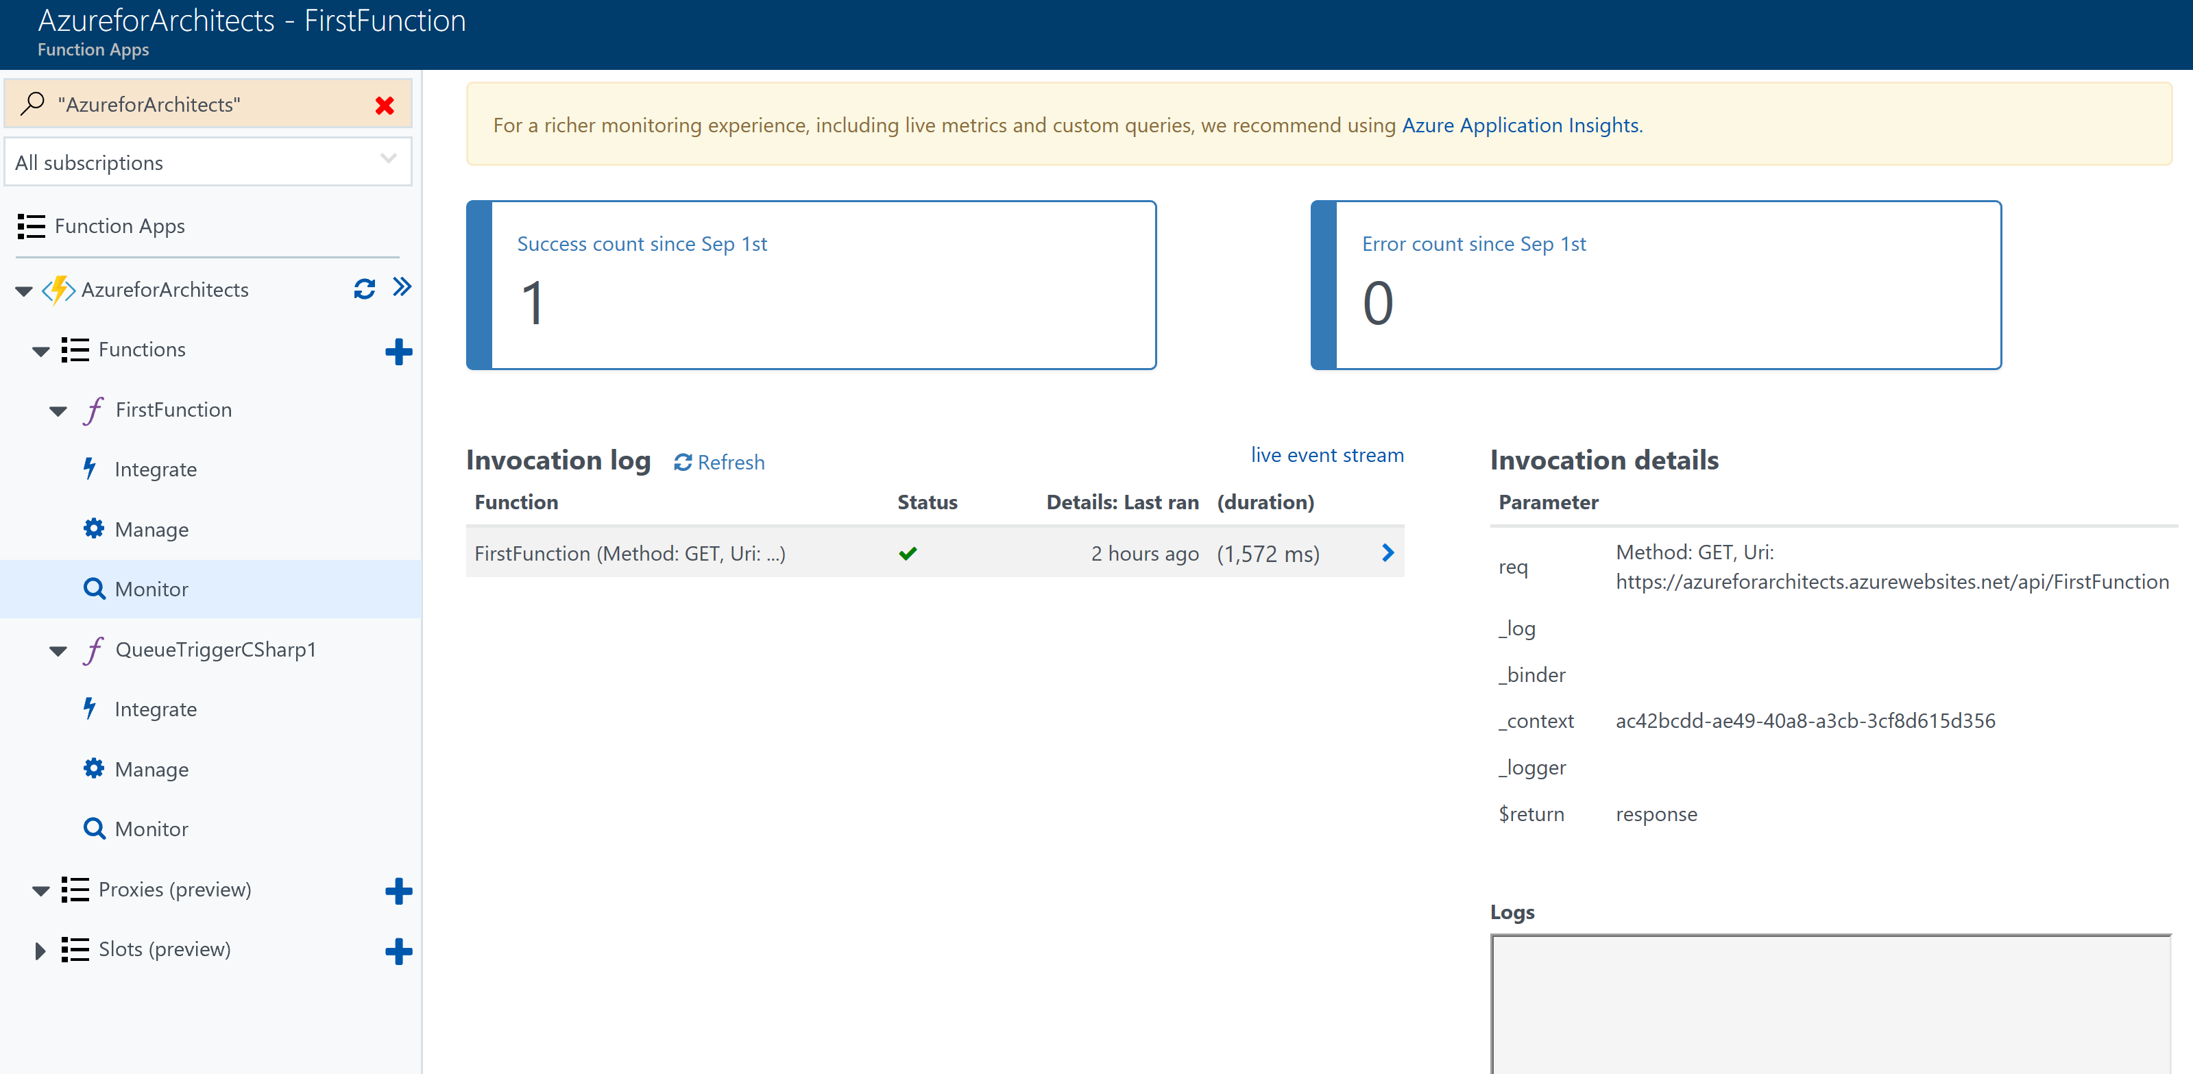
Task: Click Error count since Sep 1st card
Action: pyautogui.click(x=1656, y=285)
